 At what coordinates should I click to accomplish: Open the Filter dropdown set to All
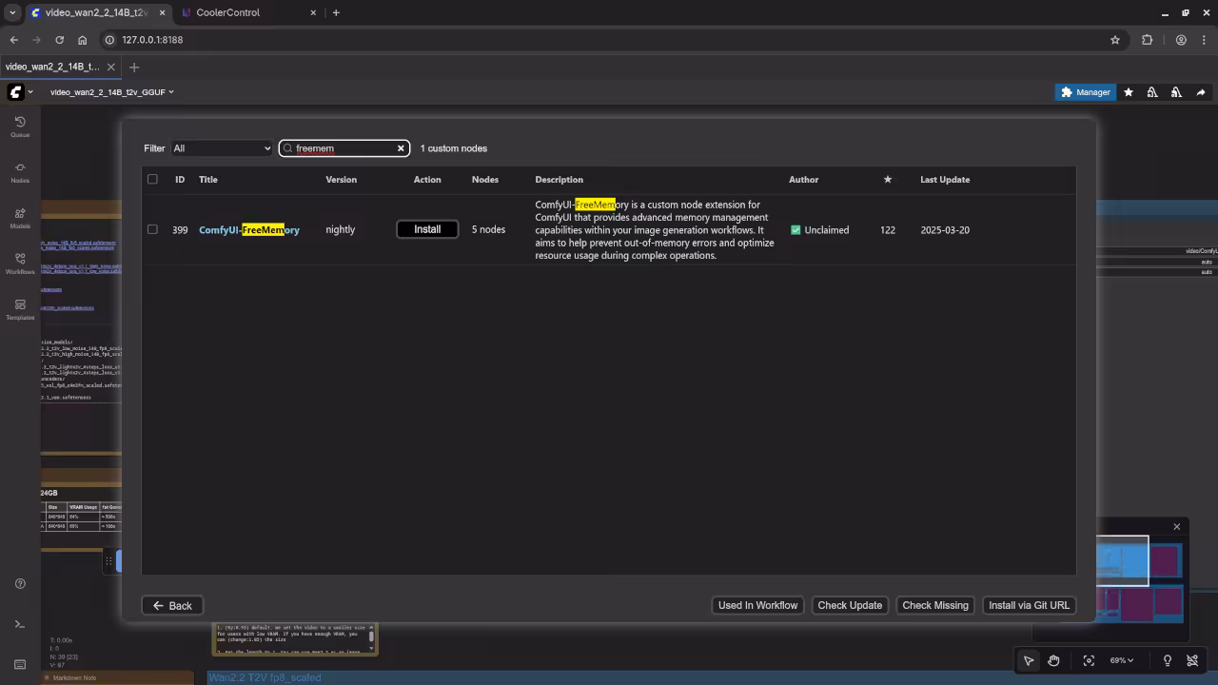[221, 148]
